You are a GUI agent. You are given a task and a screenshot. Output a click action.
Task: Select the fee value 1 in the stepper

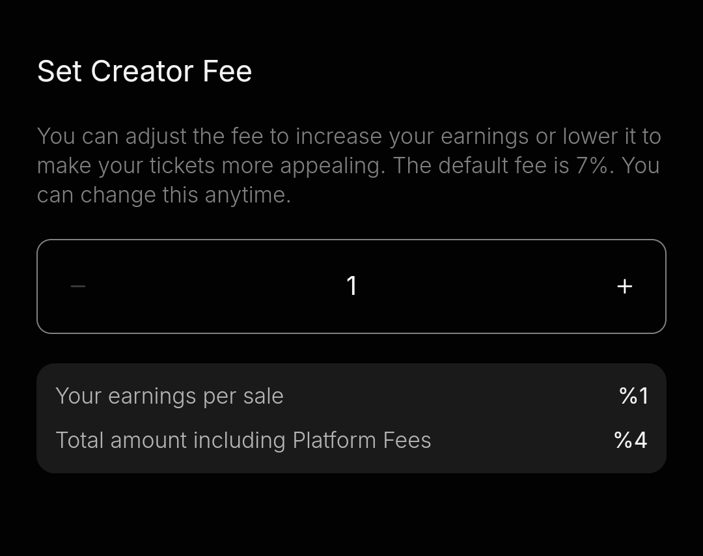click(x=351, y=286)
